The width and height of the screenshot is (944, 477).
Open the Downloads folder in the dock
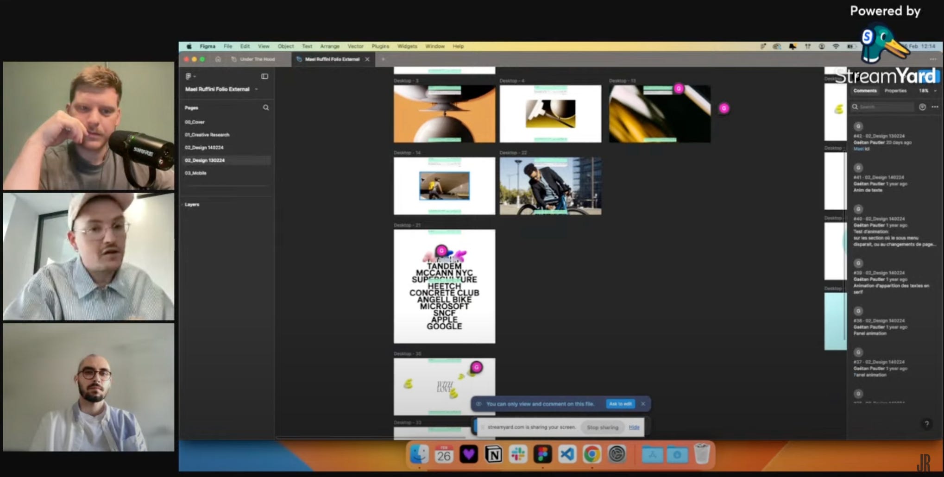pos(677,454)
